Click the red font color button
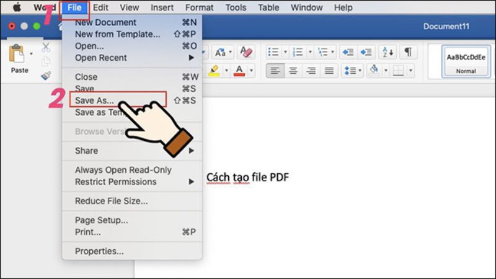This screenshot has width=496, height=279. click(x=237, y=71)
